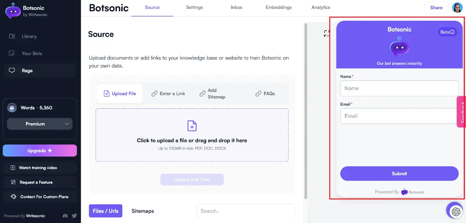Click the icon beside Request a Feature
466x223 pixels.
pyautogui.click(x=13, y=182)
